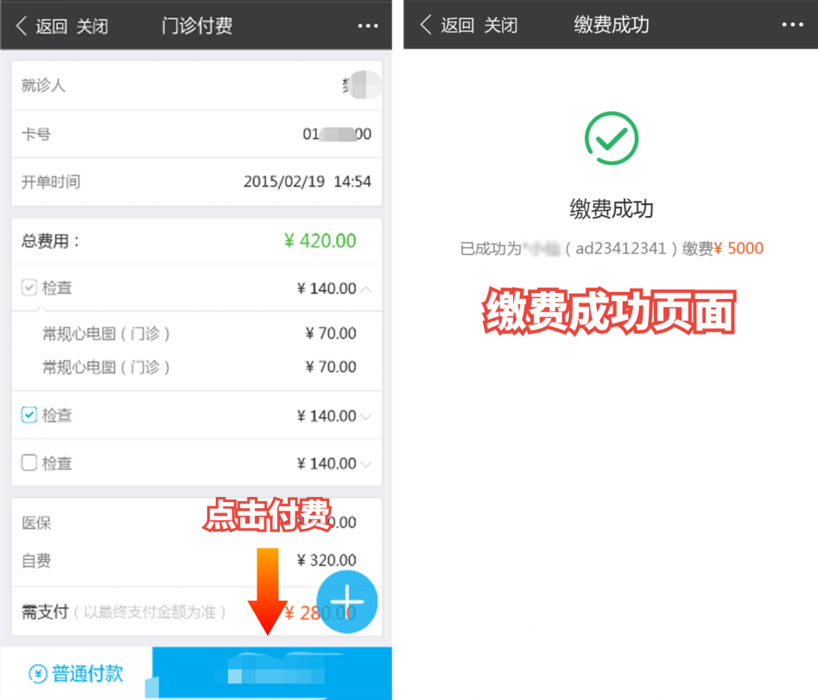
Task: Select the first 常规心电图（门诊）¥70.00 row
Action: point(197,334)
